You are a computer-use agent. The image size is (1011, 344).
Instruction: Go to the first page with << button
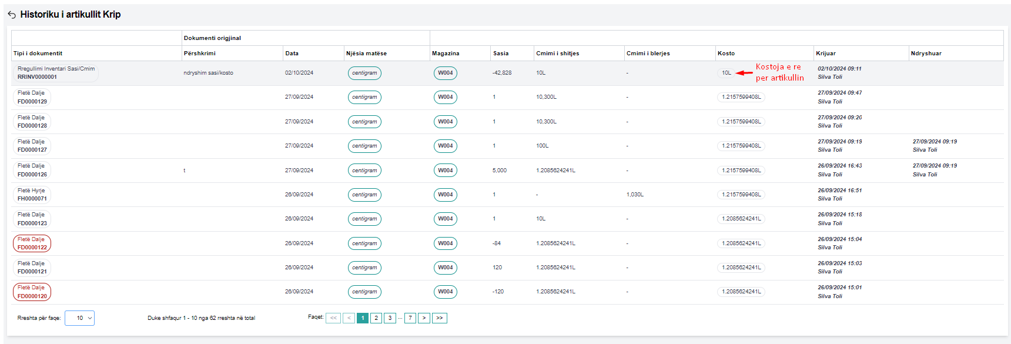tap(333, 318)
